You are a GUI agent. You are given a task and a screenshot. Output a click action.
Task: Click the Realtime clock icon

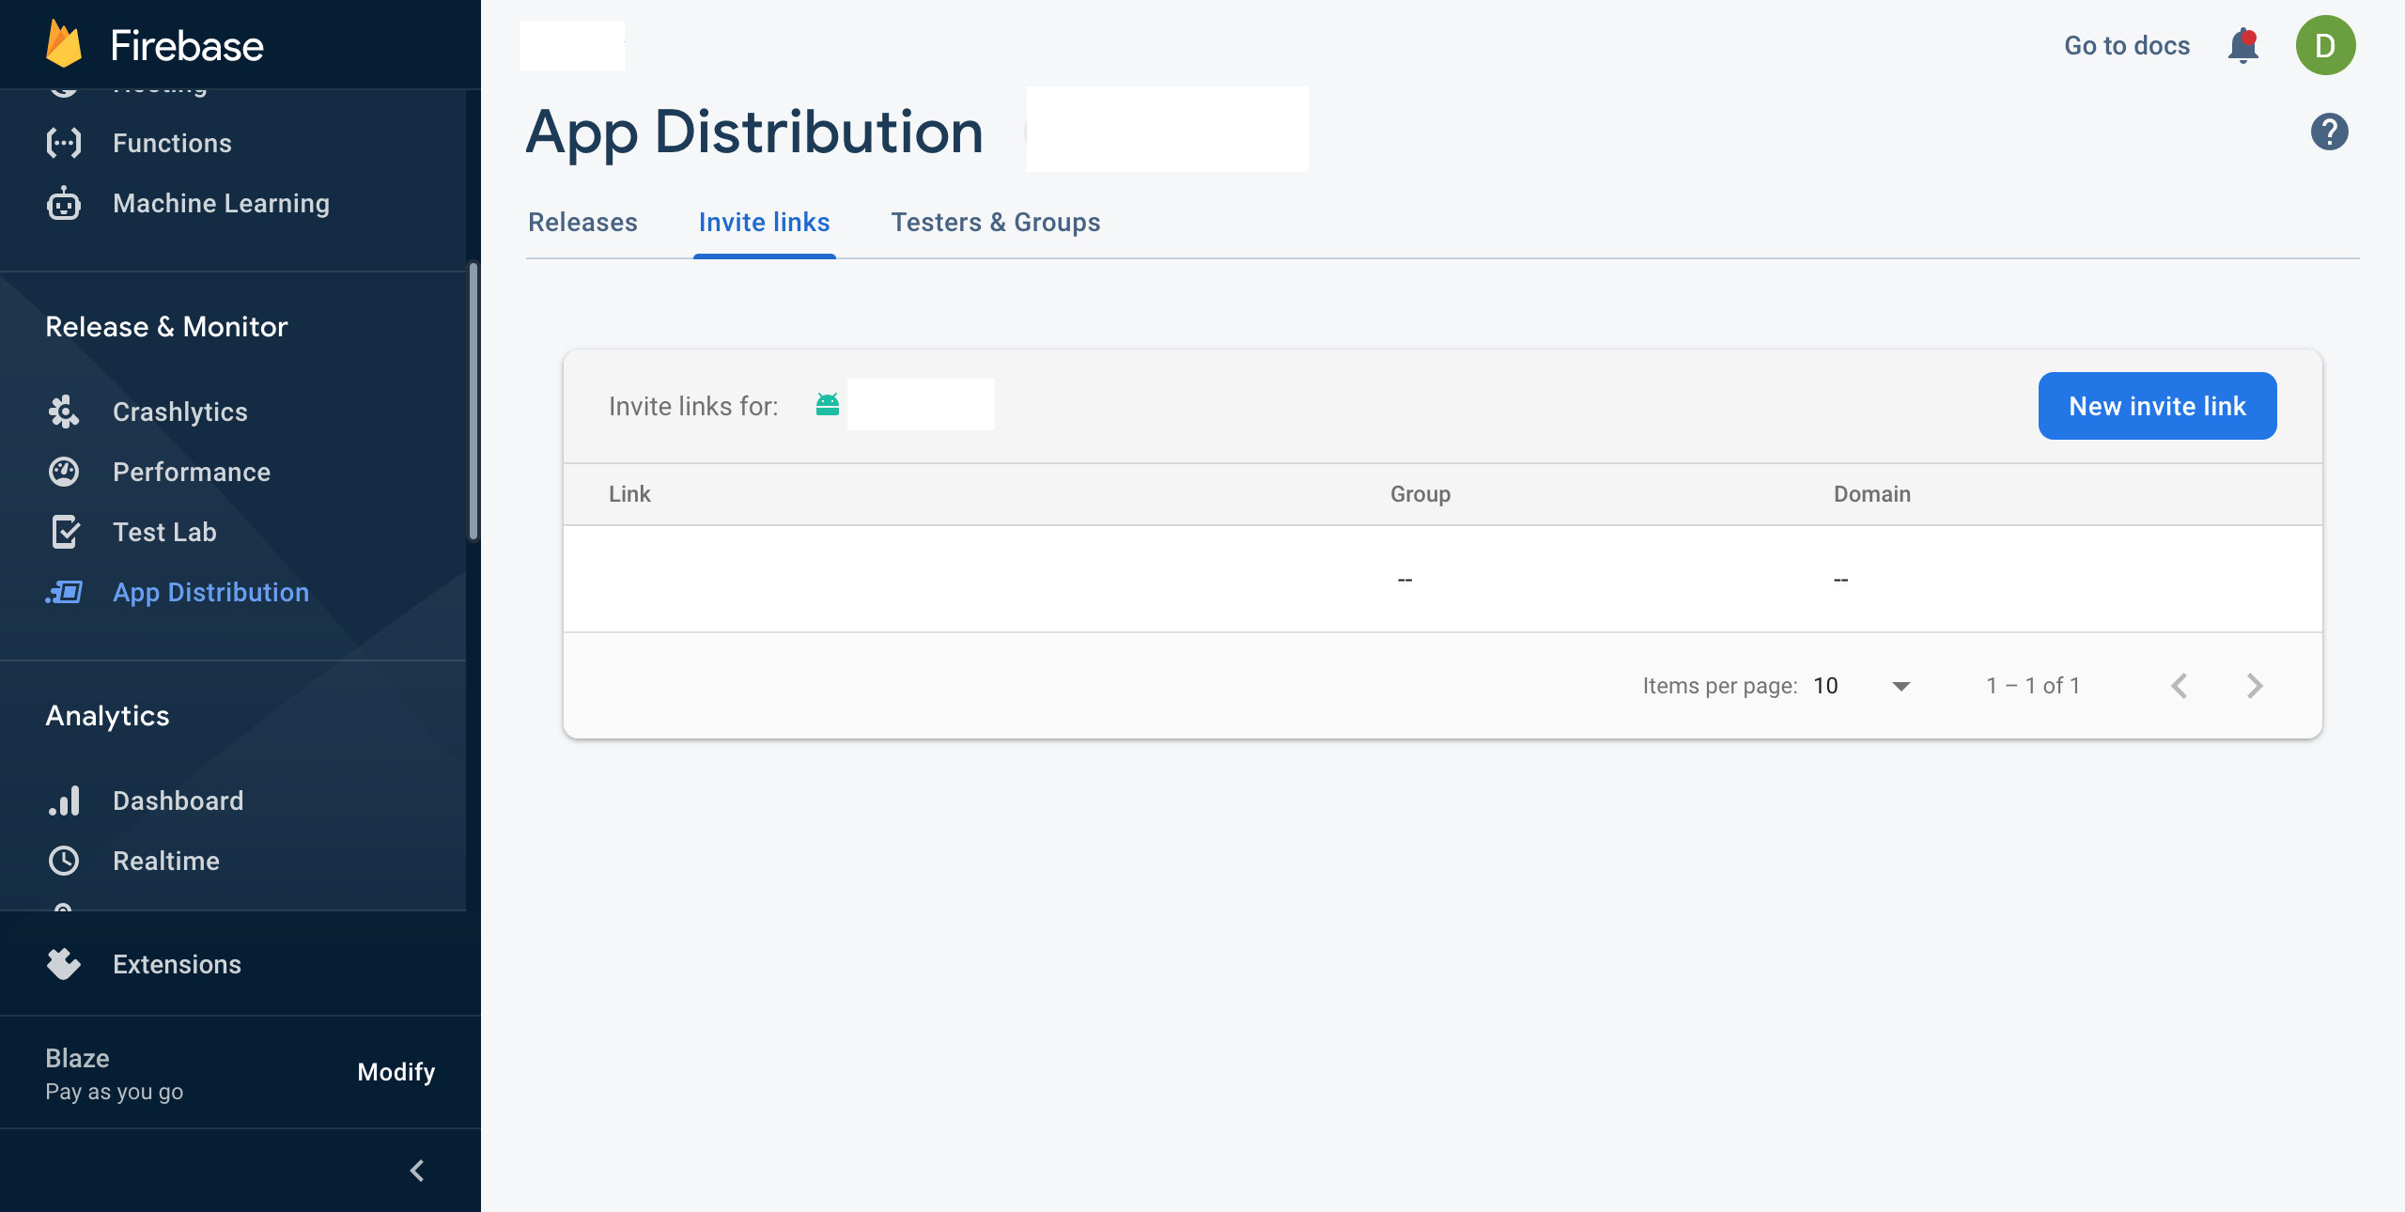pyautogui.click(x=64, y=861)
